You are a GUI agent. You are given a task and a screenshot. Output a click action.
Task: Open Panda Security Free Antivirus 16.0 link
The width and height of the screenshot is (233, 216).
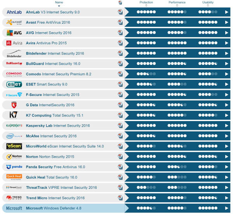tap(56, 167)
